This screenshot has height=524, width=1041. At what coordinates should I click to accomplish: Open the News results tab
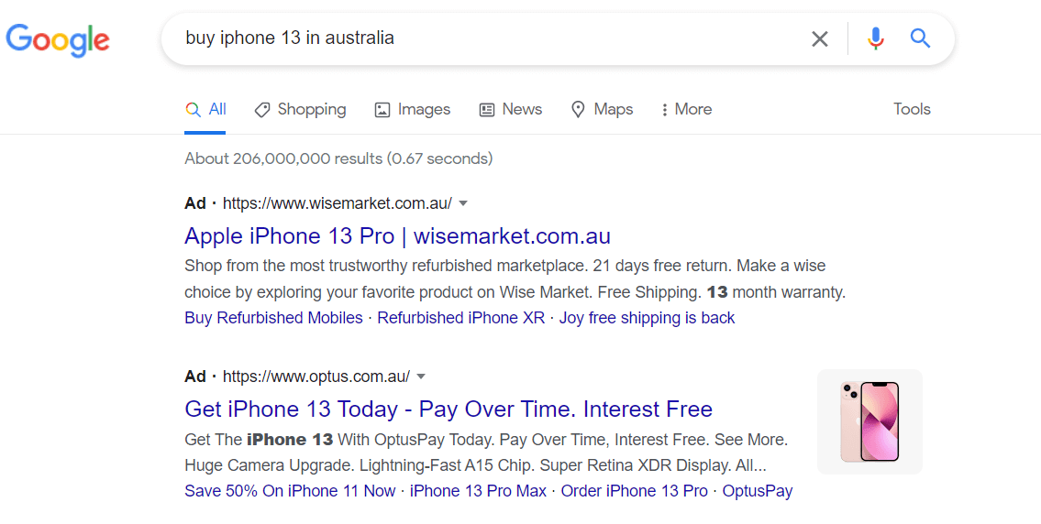[x=511, y=109]
